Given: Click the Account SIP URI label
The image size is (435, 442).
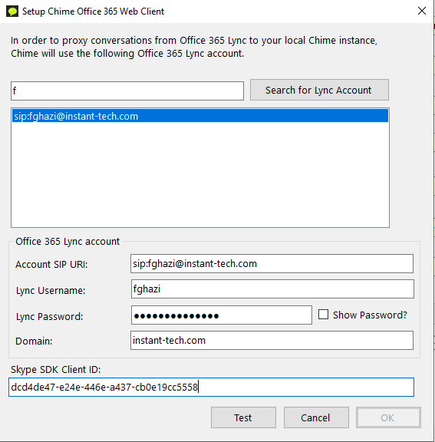Looking at the screenshot, I should (51, 265).
